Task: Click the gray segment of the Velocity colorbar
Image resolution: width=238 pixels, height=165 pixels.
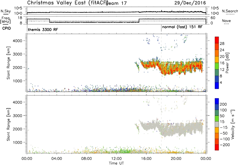Action: point(217,124)
